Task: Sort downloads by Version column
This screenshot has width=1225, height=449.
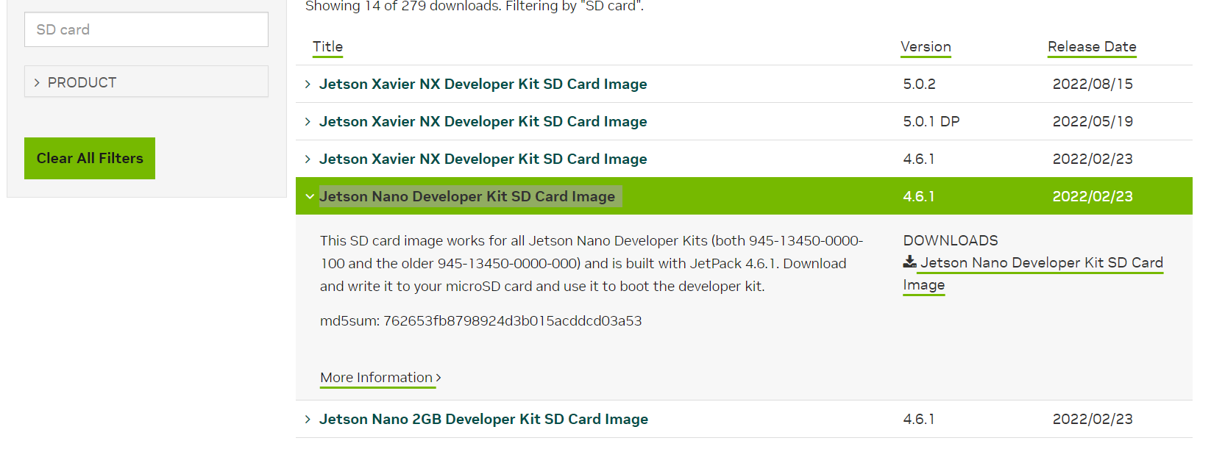Action: coord(926,47)
